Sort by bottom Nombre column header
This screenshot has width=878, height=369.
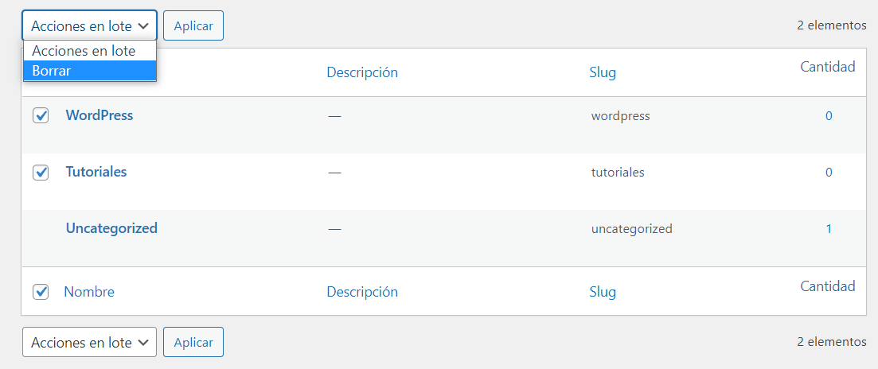(89, 292)
